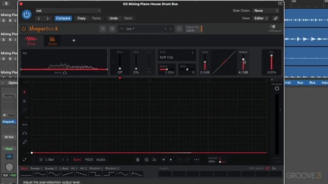Add a new shaper with plus icon
Screen dimensions: 328x184
click(74, 40)
